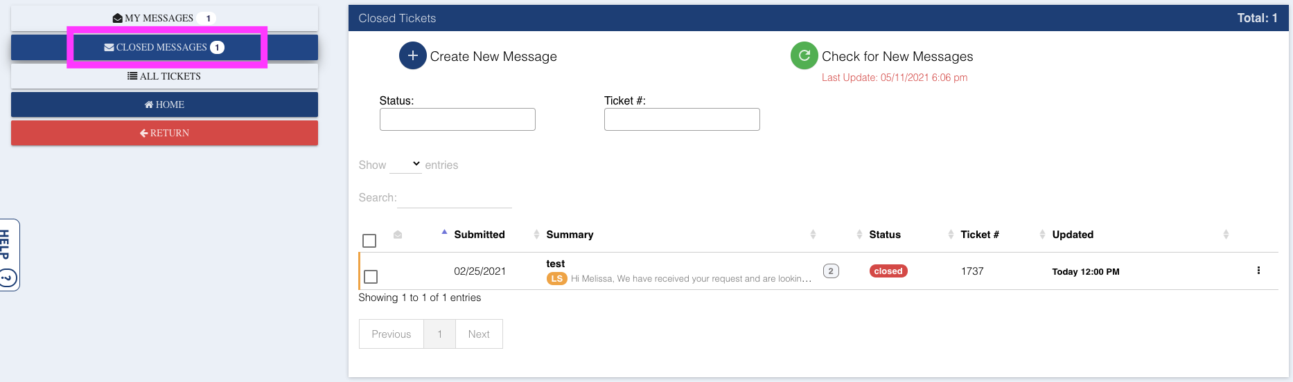Toggle the select-all checkbox in table header
Viewport: 1293px width, 382px height.
(x=369, y=241)
